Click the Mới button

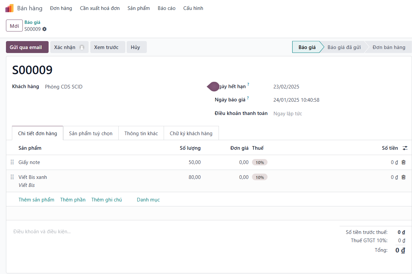14,26
